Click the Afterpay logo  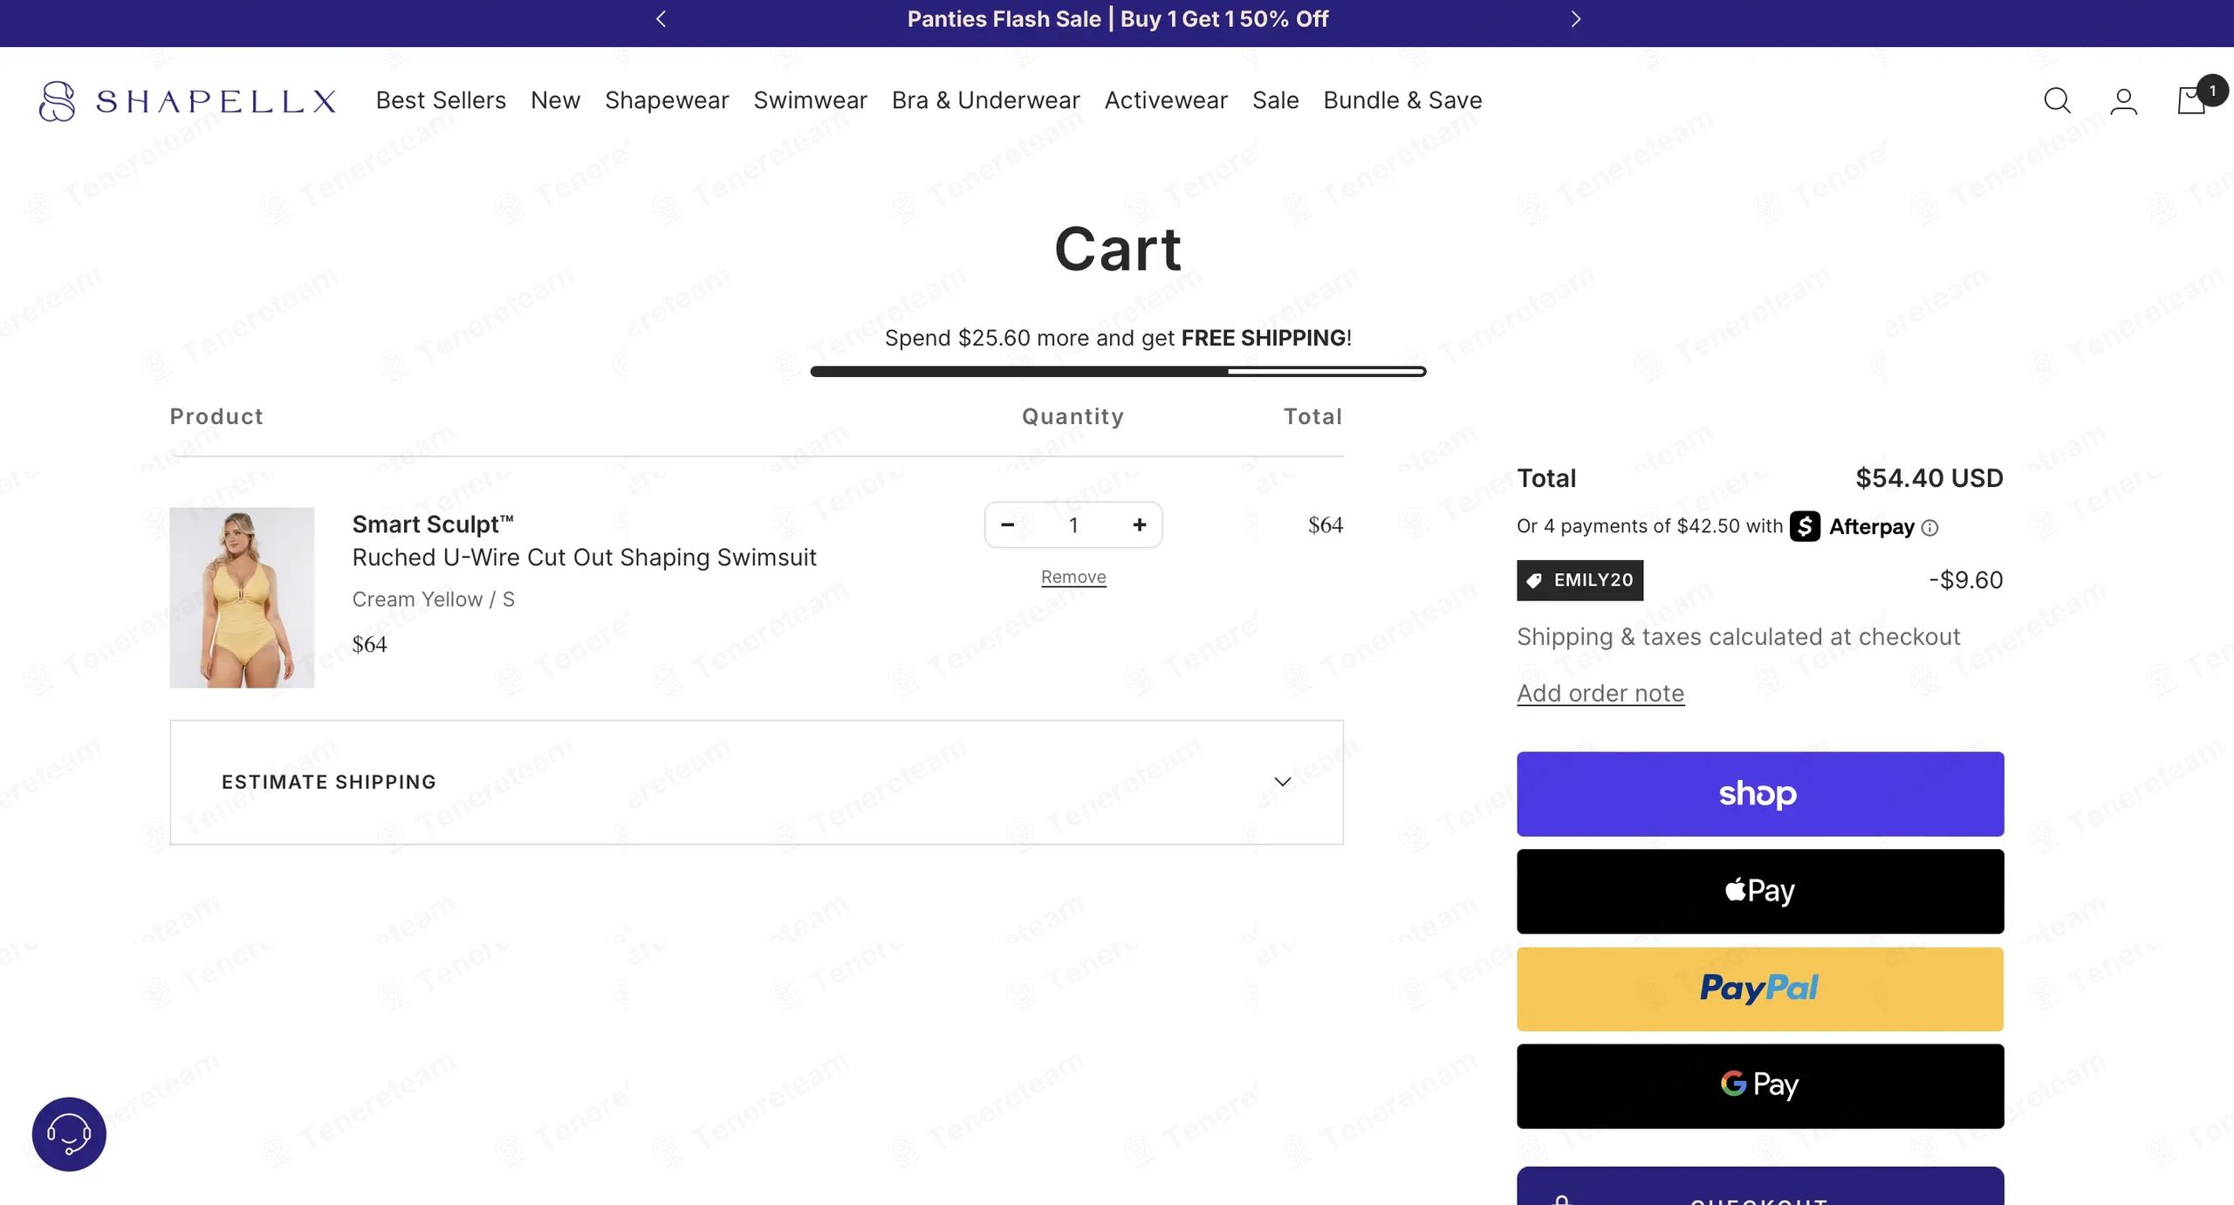click(1852, 526)
